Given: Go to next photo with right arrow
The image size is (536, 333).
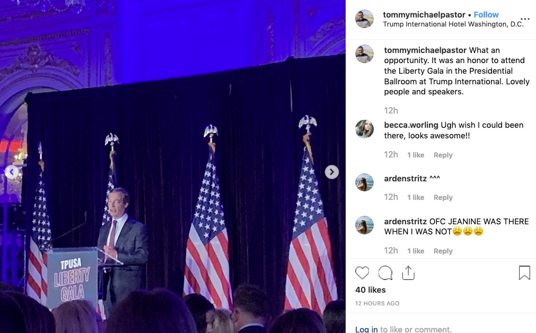Looking at the screenshot, I should (331, 172).
